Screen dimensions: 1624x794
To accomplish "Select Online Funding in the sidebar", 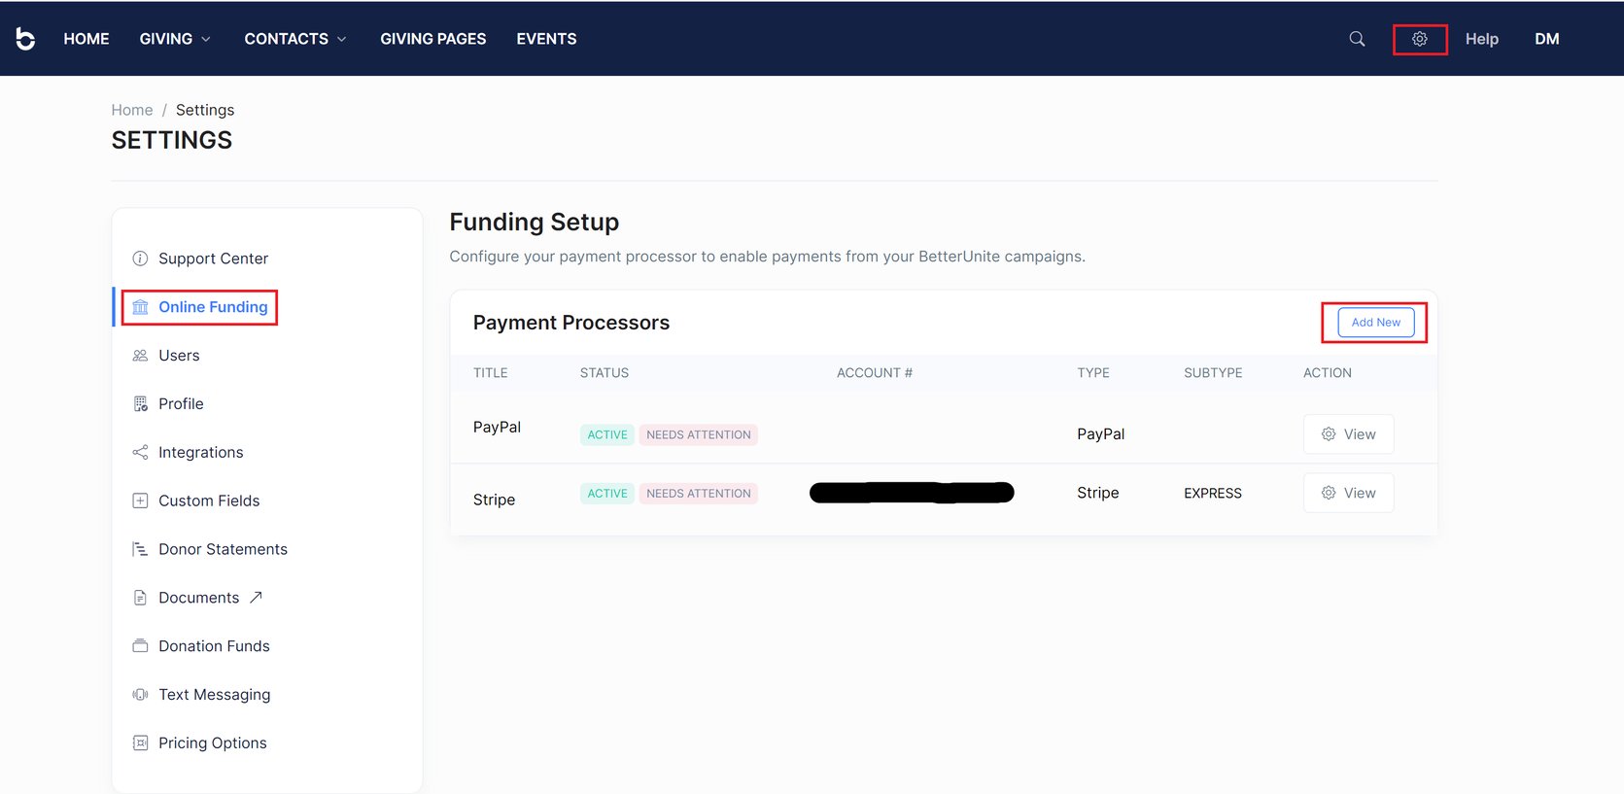I will click(213, 307).
